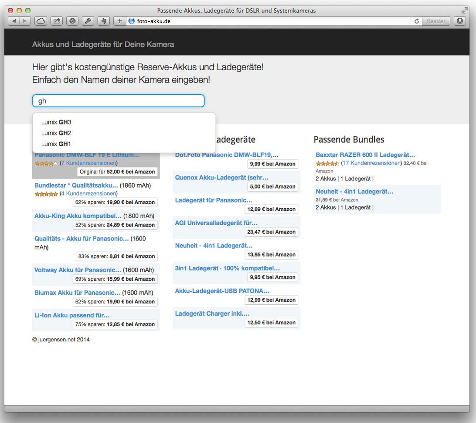Click the browser forward arrow button
476x423 pixels.
click(24, 21)
